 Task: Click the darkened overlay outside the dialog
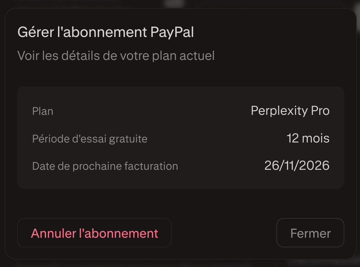coord(180,3)
